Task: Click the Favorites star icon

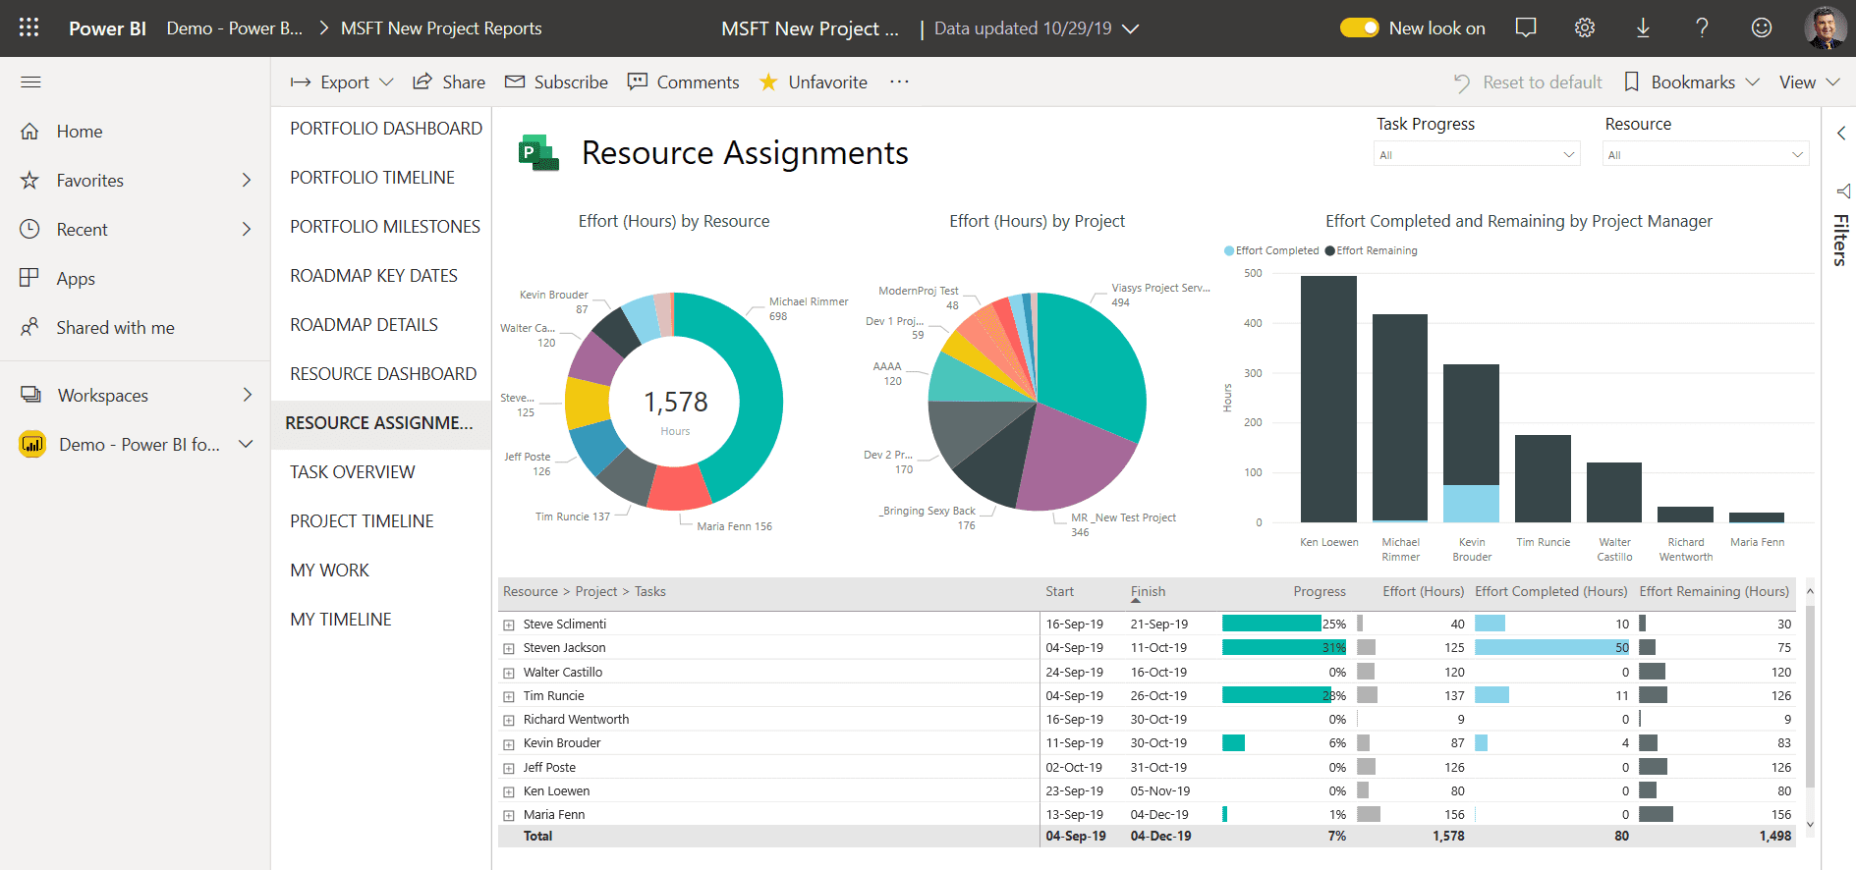Action: [30, 180]
